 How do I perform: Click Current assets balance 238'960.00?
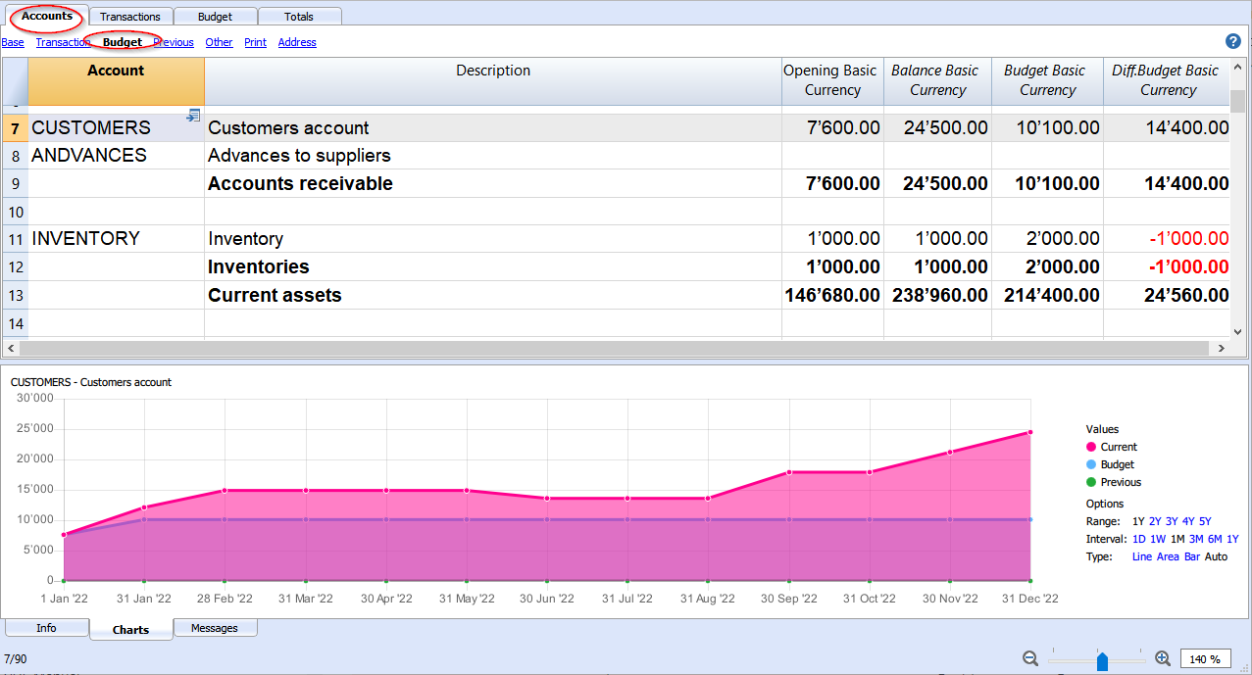tap(938, 296)
